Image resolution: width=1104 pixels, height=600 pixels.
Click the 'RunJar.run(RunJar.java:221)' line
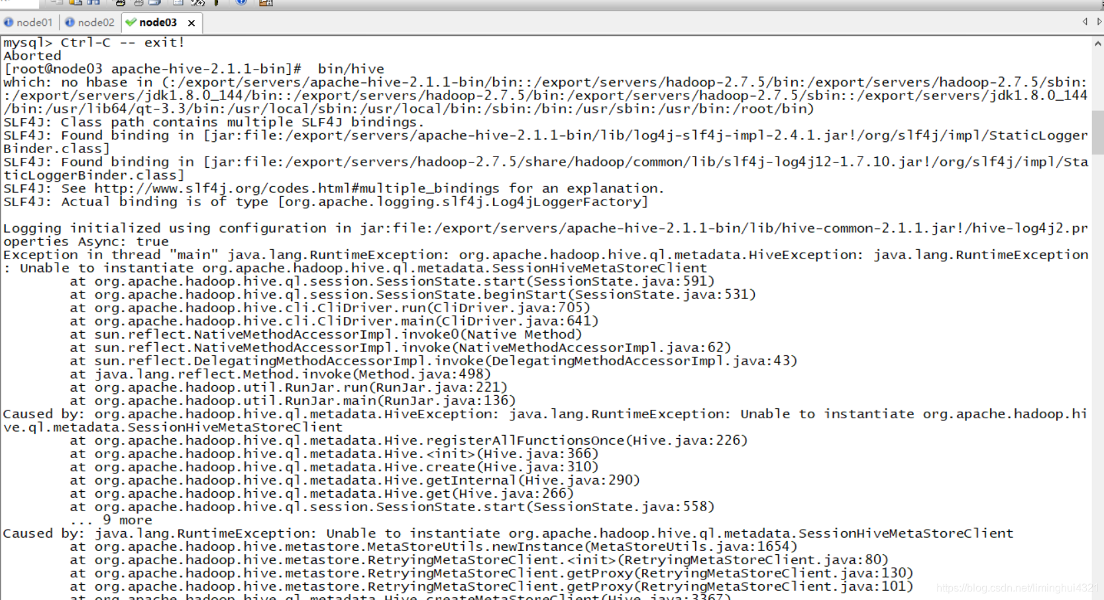point(288,387)
